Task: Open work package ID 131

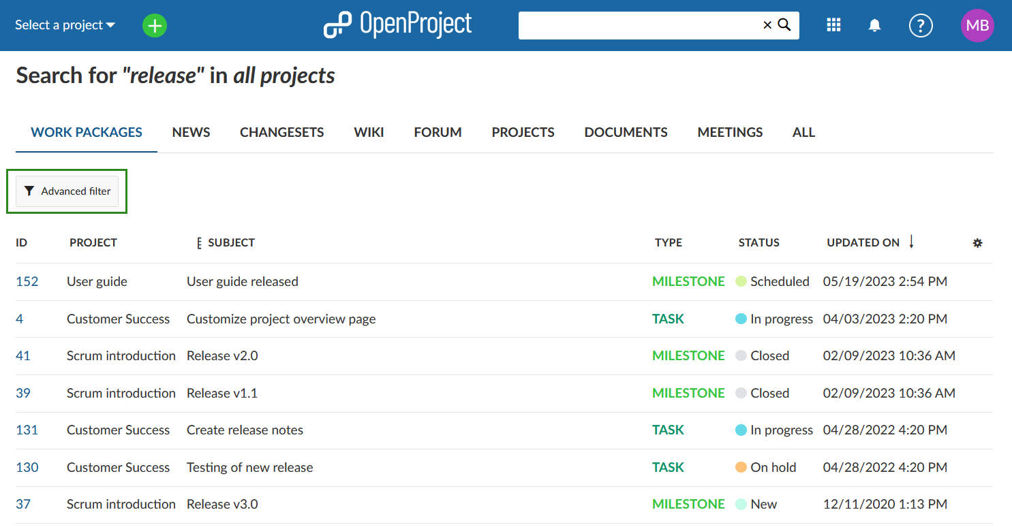Action: click(x=27, y=430)
